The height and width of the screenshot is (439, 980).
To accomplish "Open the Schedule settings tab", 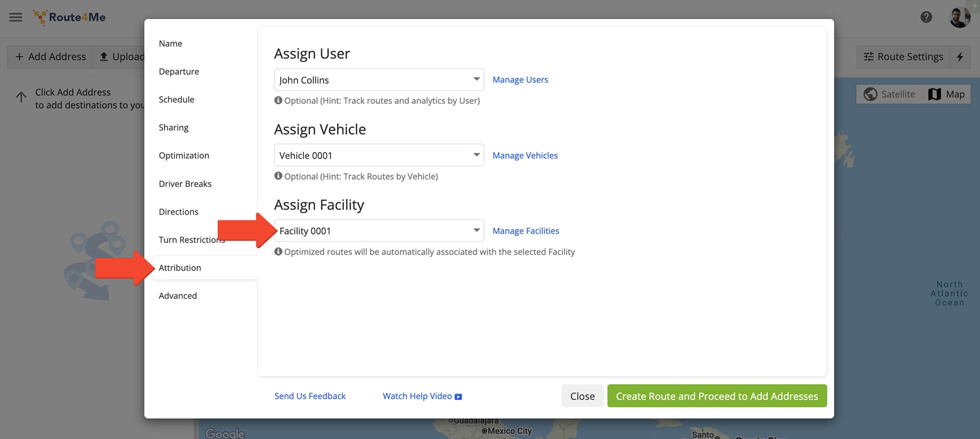I will 177,99.
